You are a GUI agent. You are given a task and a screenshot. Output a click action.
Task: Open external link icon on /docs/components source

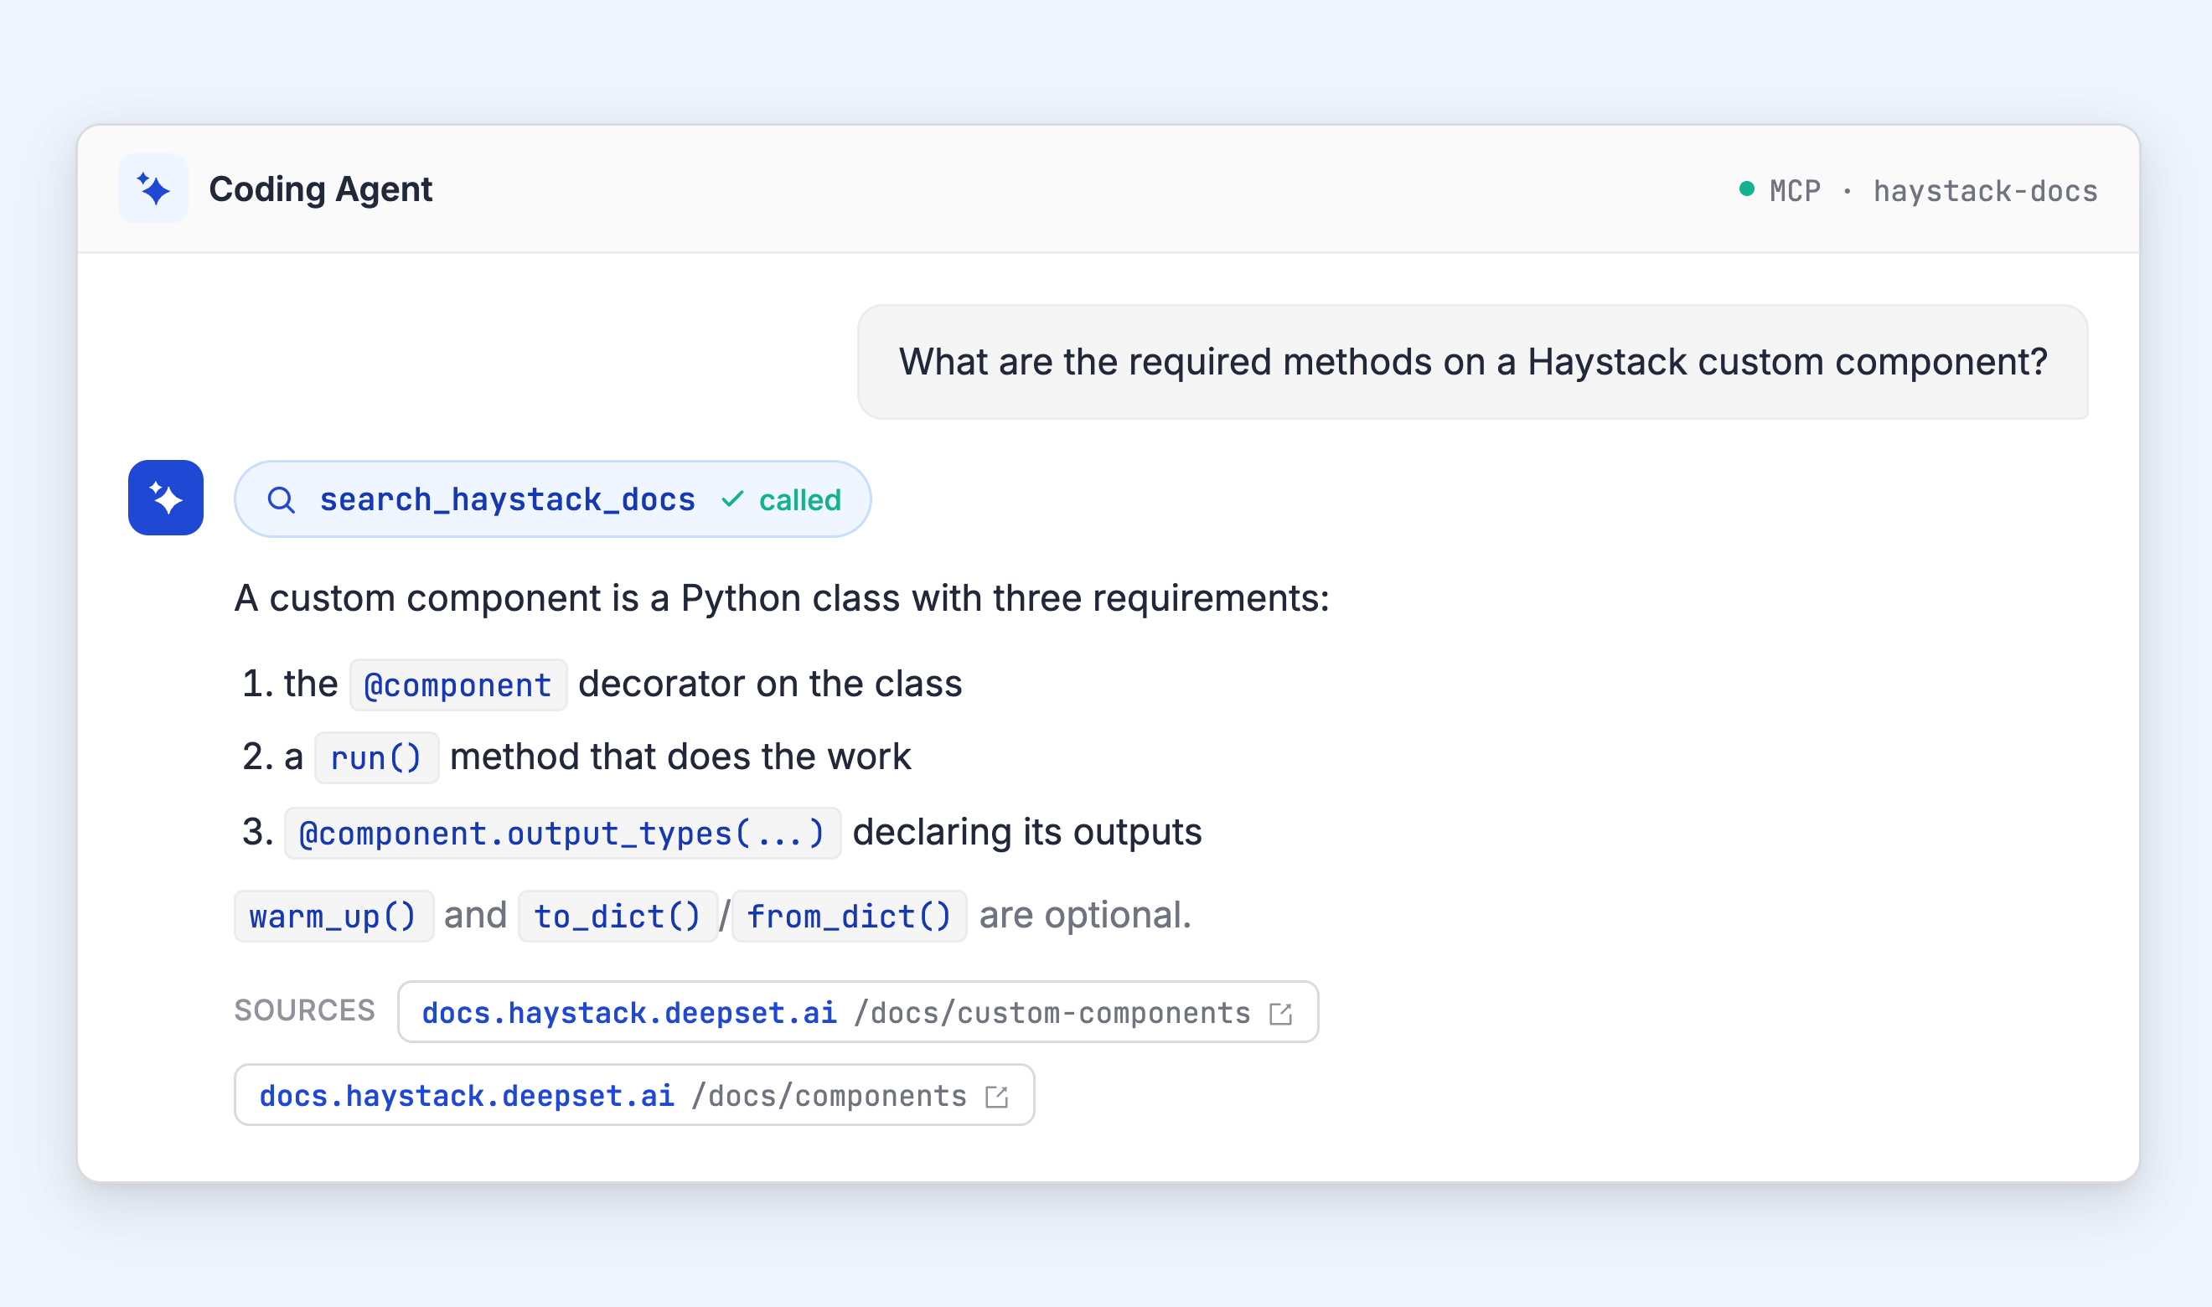coord(997,1097)
